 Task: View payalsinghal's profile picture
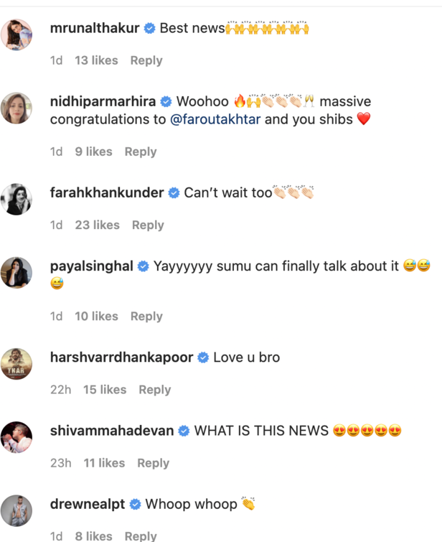(17, 272)
